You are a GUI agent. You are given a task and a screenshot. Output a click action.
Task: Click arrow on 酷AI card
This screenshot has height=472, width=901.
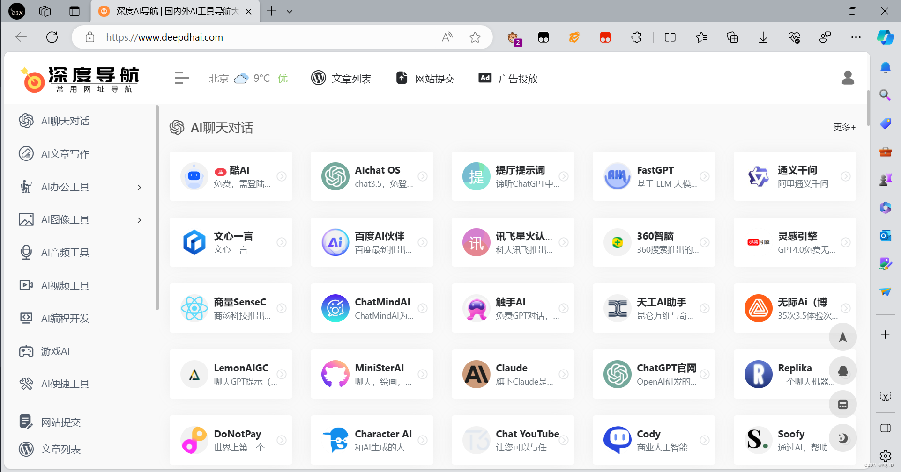pos(282,176)
